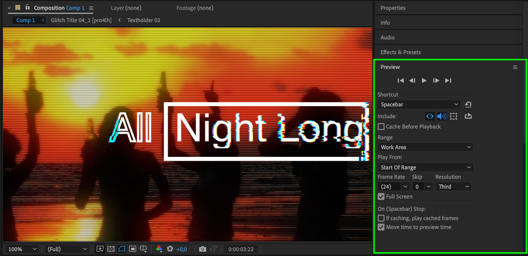Show channel and color management settings
This screenshot has width=528, height=256.
159,249
